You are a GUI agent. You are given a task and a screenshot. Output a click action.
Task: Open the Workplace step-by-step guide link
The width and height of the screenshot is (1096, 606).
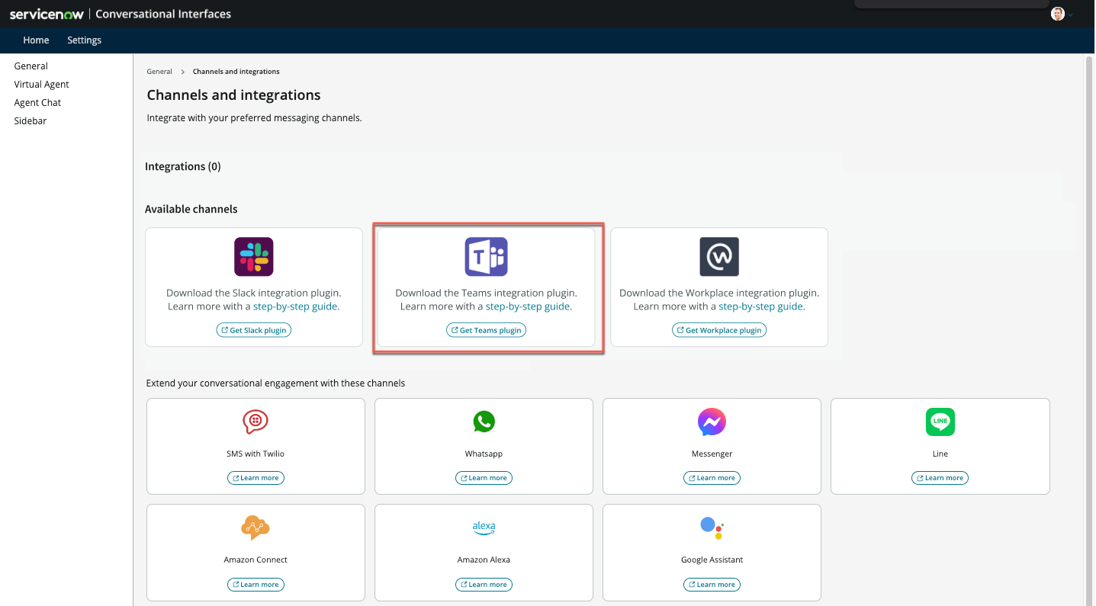click(x=760, y=306)
